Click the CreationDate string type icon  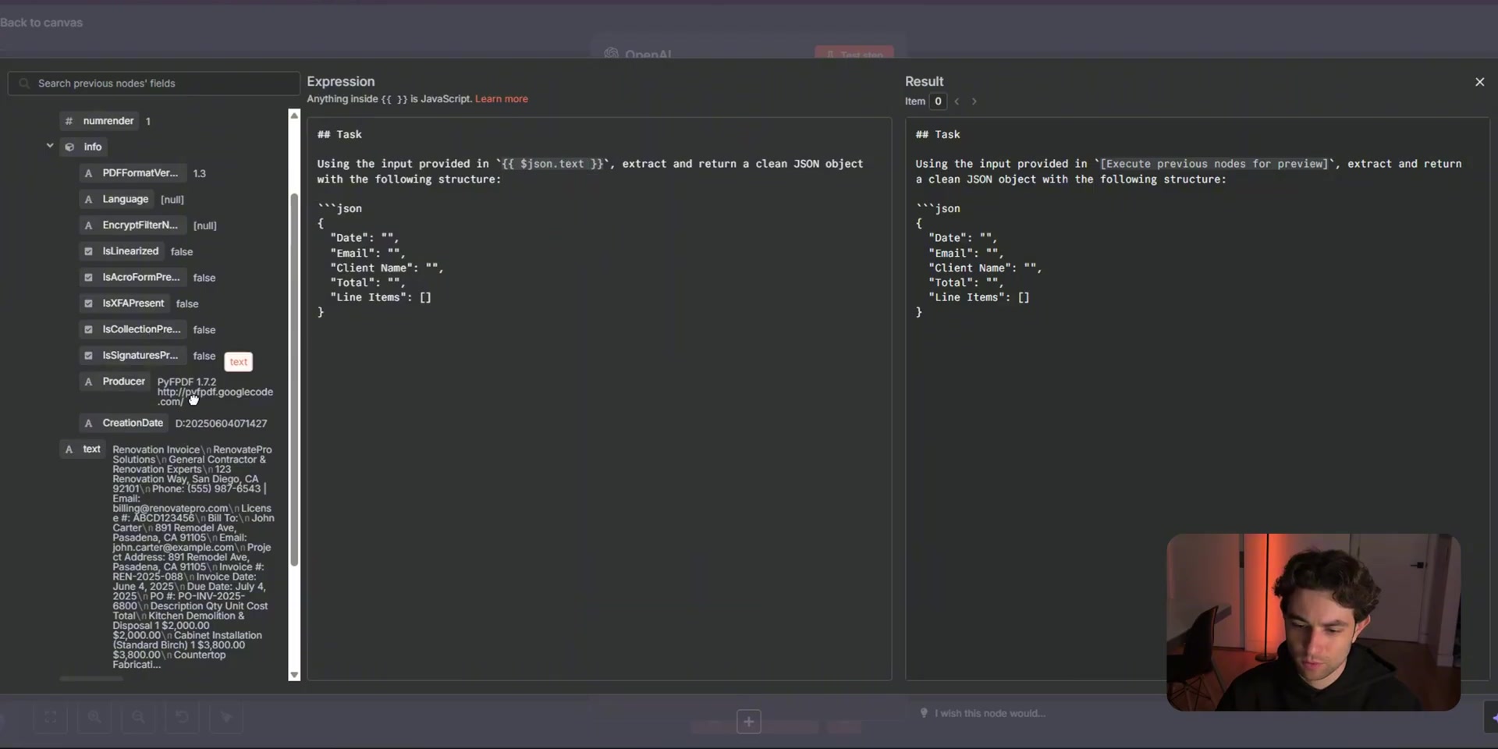(x=88, y=423)
